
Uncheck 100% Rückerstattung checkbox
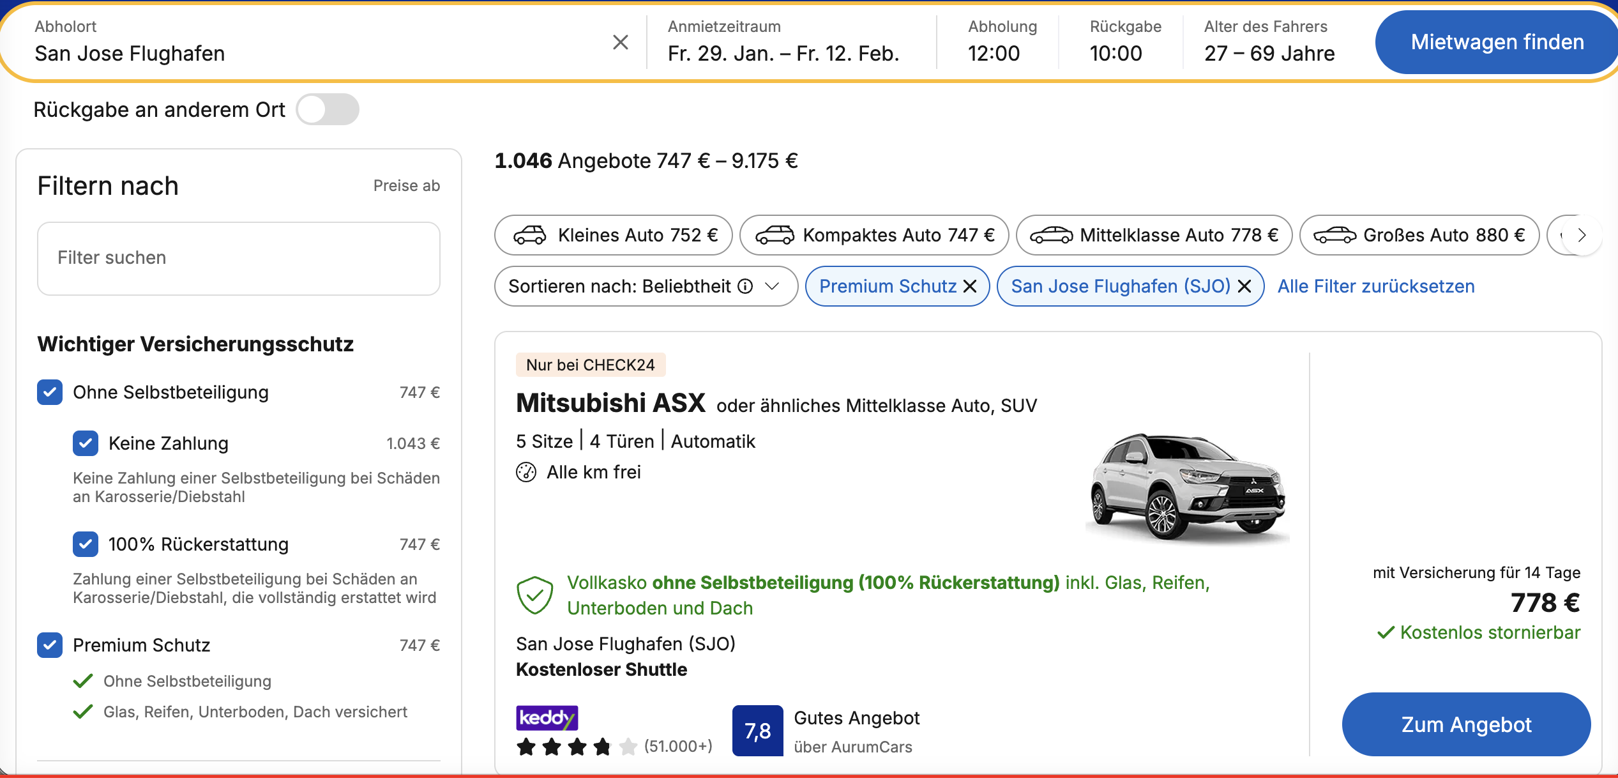[86, 544]
